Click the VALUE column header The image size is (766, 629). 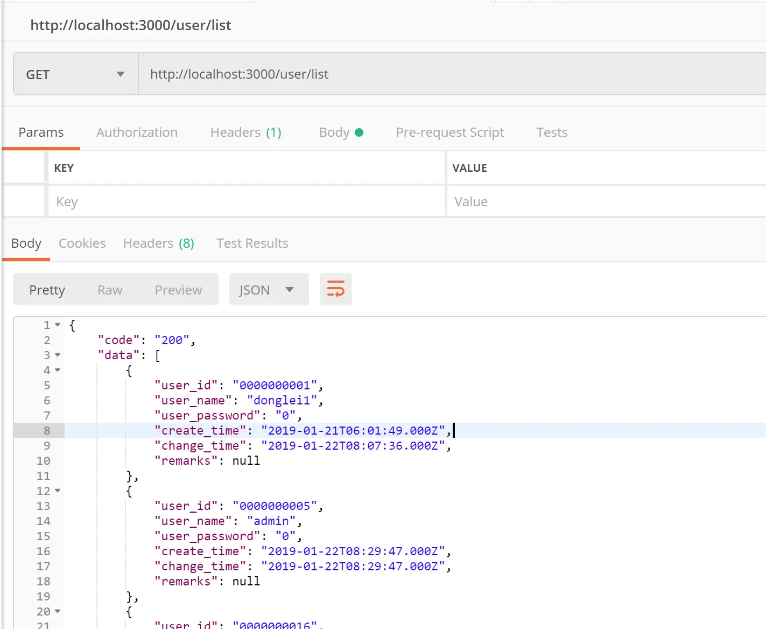(x=469, y=168)
